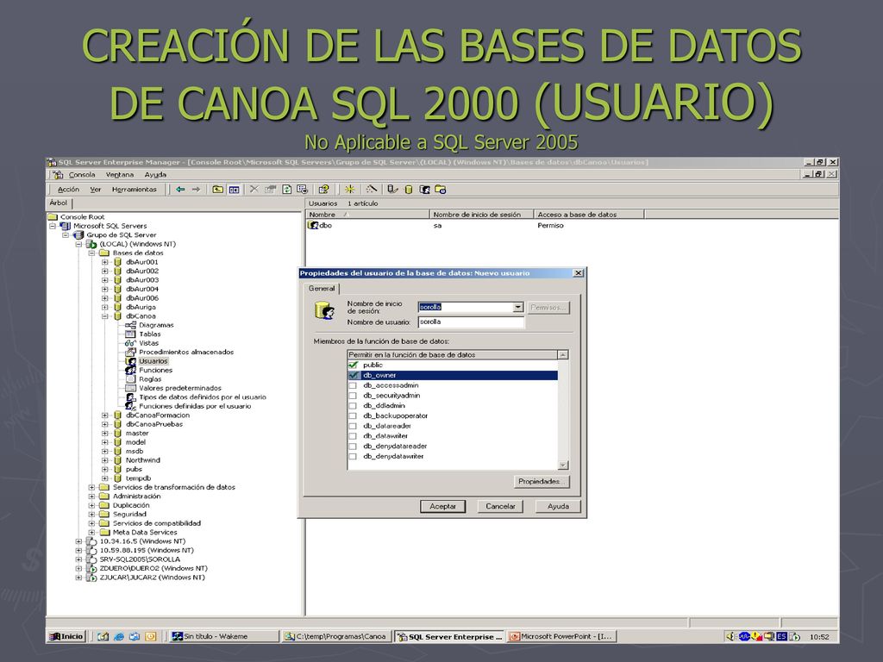Click the ES language indicator in tray
This screenshot has width=883, height=662.
pos(781,636)
